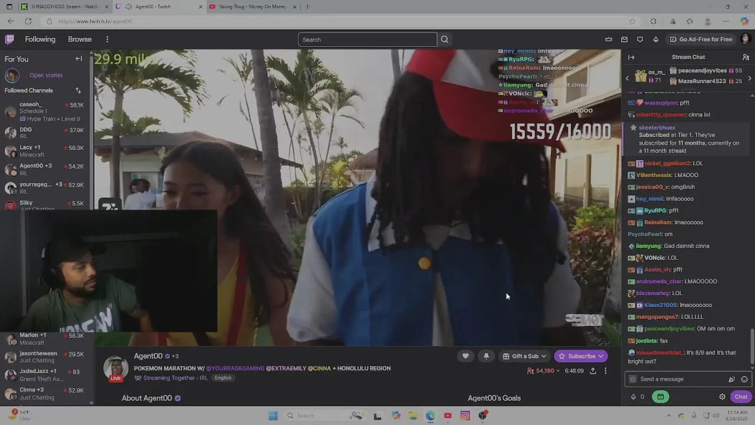Open the three-dot menu beside Browse

pyautogui.click(x=107, y=40)
